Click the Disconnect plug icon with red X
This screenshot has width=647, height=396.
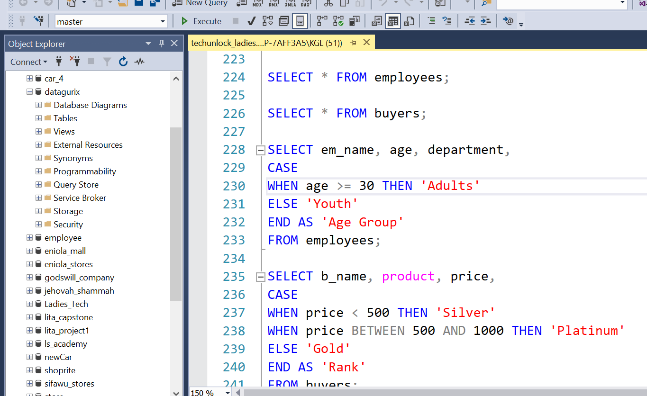coord(75,62)
